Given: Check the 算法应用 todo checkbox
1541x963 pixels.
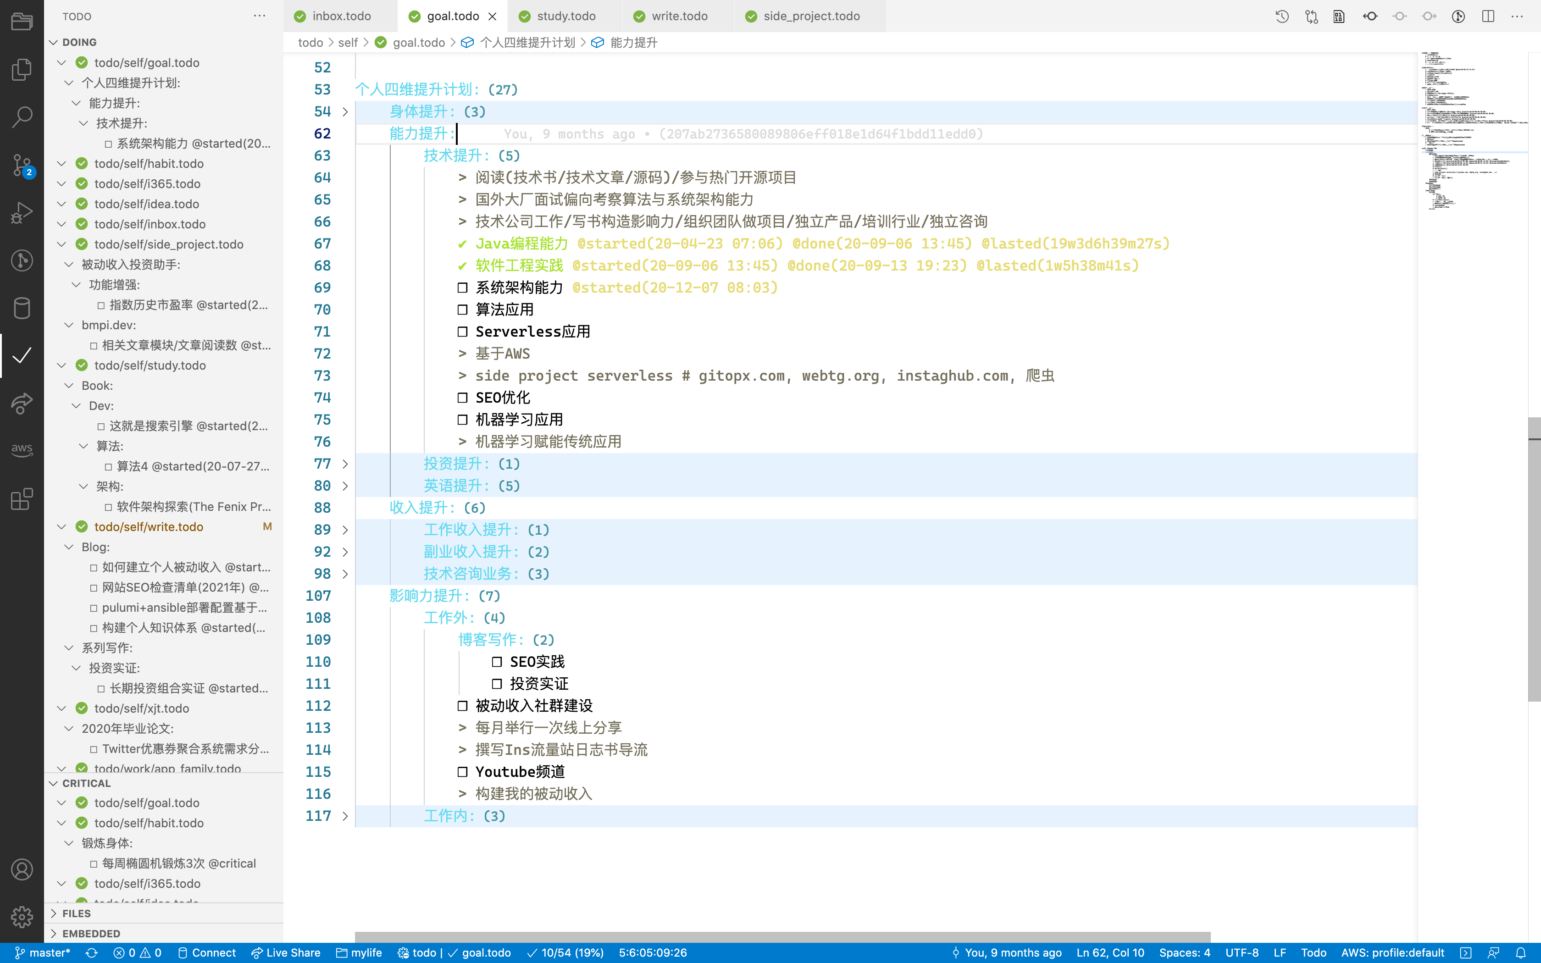Looking at the screenshot, I should click(462, 310).
